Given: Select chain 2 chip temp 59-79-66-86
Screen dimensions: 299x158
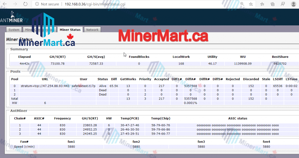Looking at the screenshot, I should 161,129.
